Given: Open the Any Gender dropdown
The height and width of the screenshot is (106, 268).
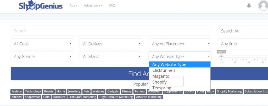Looking at the screenshot, I should click(42, 56).
